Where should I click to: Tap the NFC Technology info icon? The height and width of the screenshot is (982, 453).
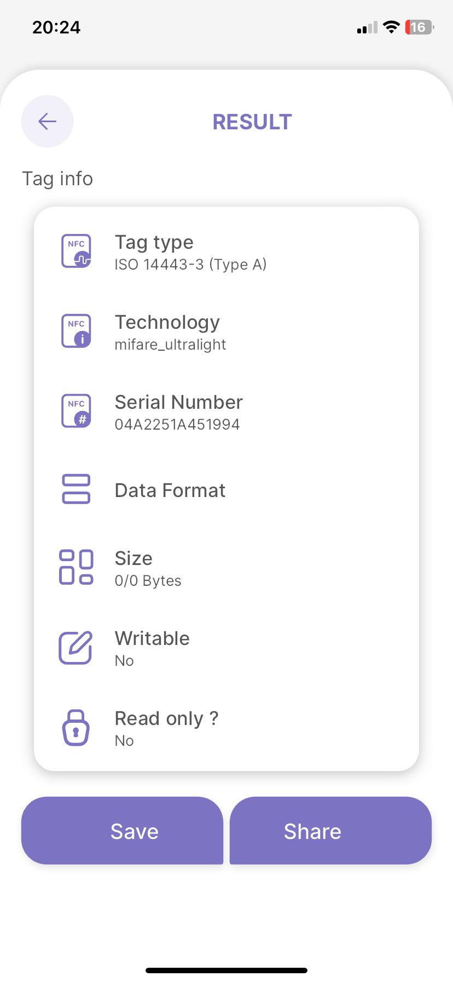[76, 331]
